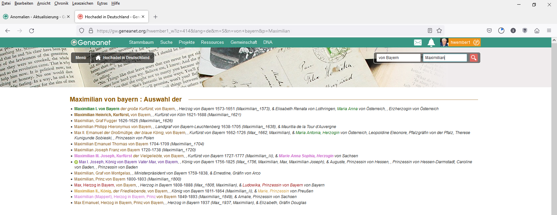Screen dimensions: 557x215
Task: Click the red search magnifier button
Action: [473, 58]
